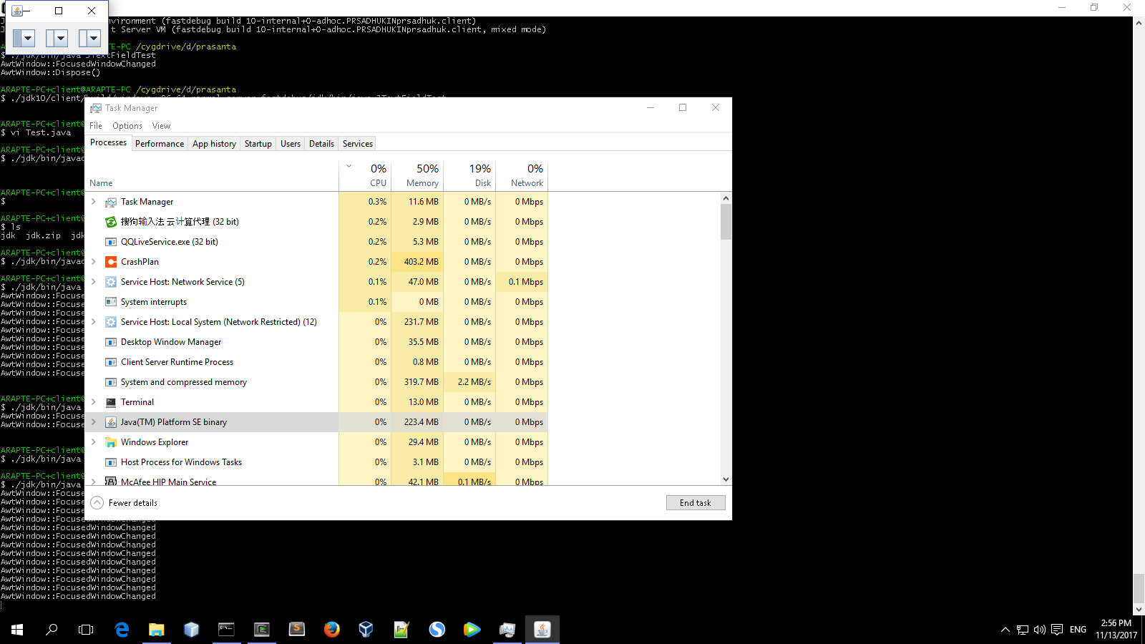The height and width of the screenshot is (644, 1145).
Task: Click the QQLiveService.exe process icon
Action: pyautogui.click(x=111, y=242)
